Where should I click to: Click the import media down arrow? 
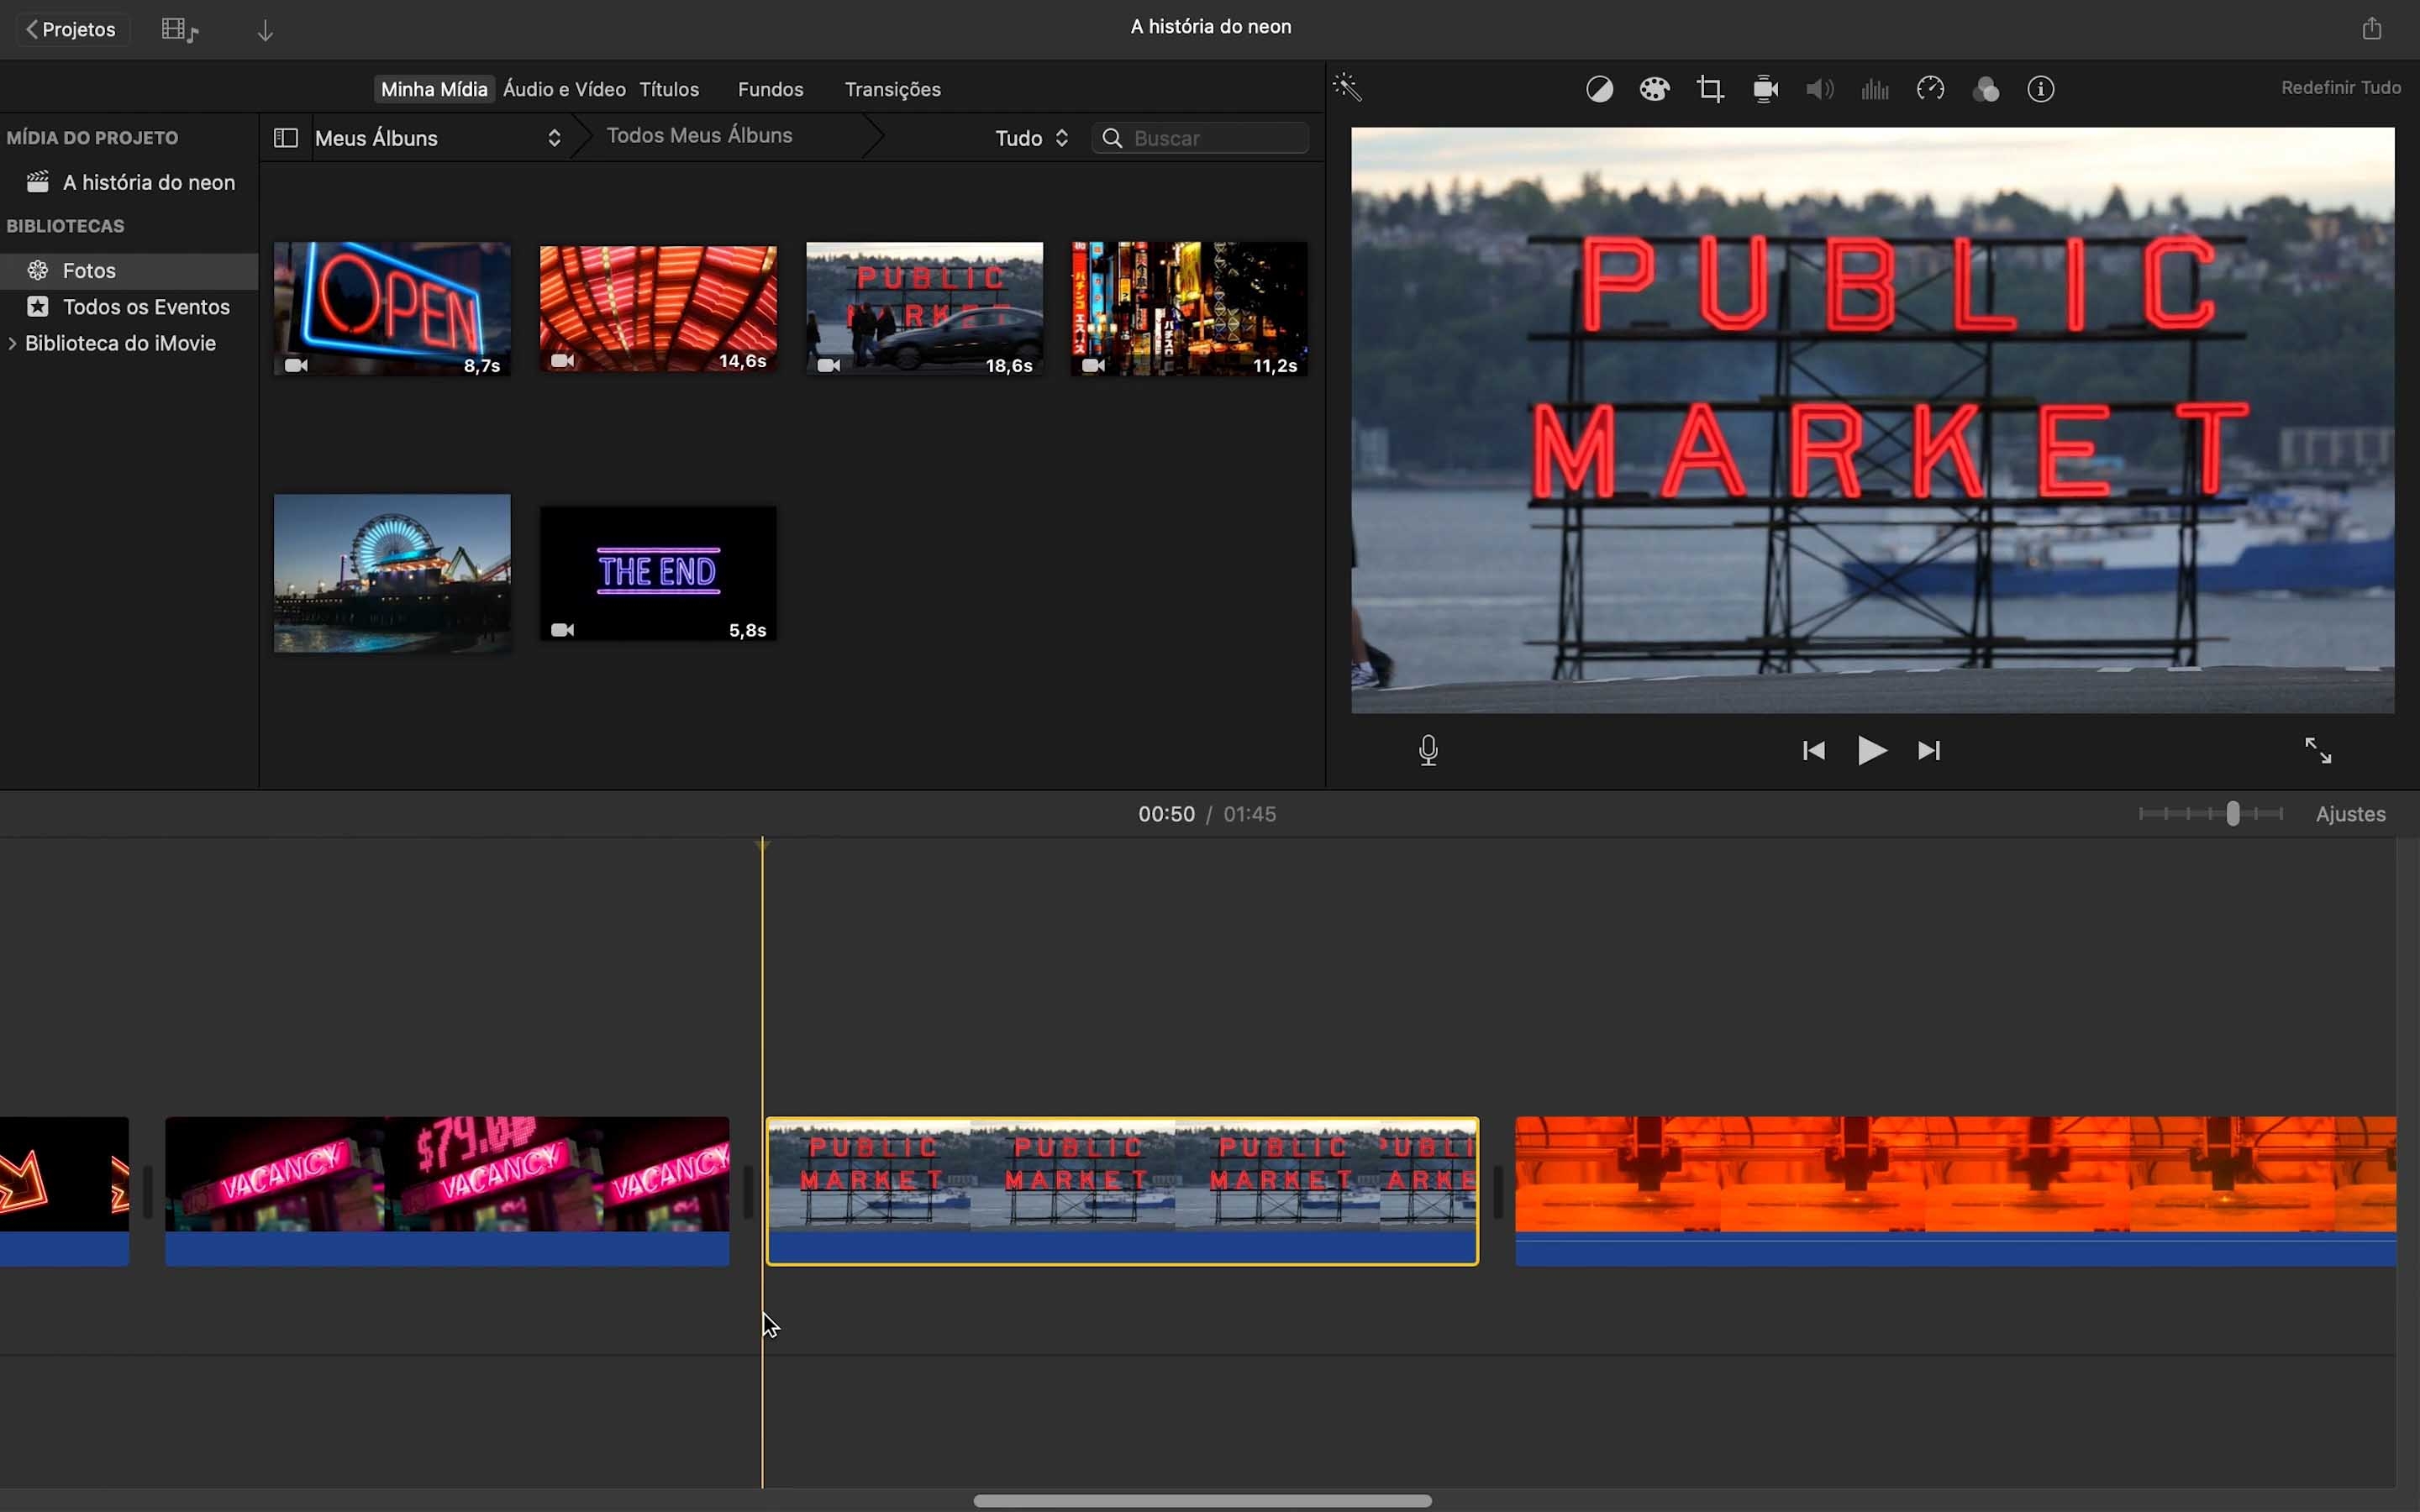(265, 31)
